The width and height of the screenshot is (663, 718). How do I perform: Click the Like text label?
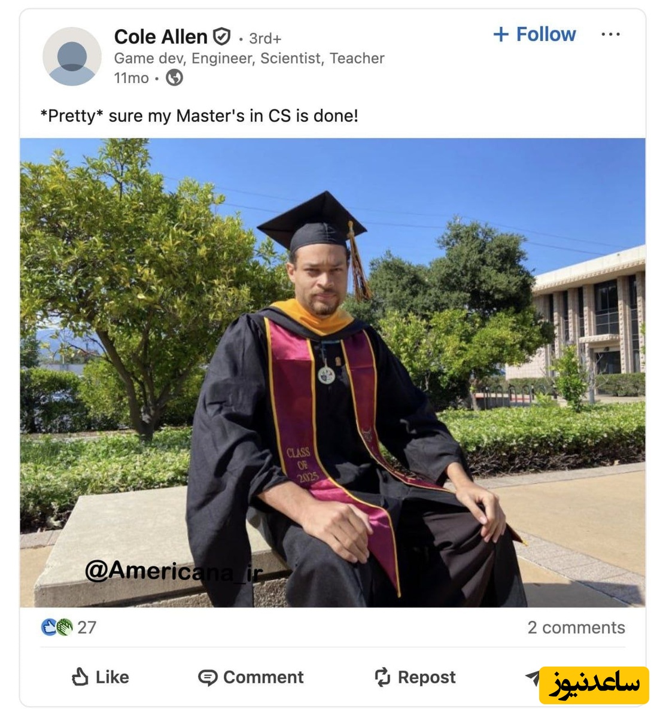(x=112, y=677)
